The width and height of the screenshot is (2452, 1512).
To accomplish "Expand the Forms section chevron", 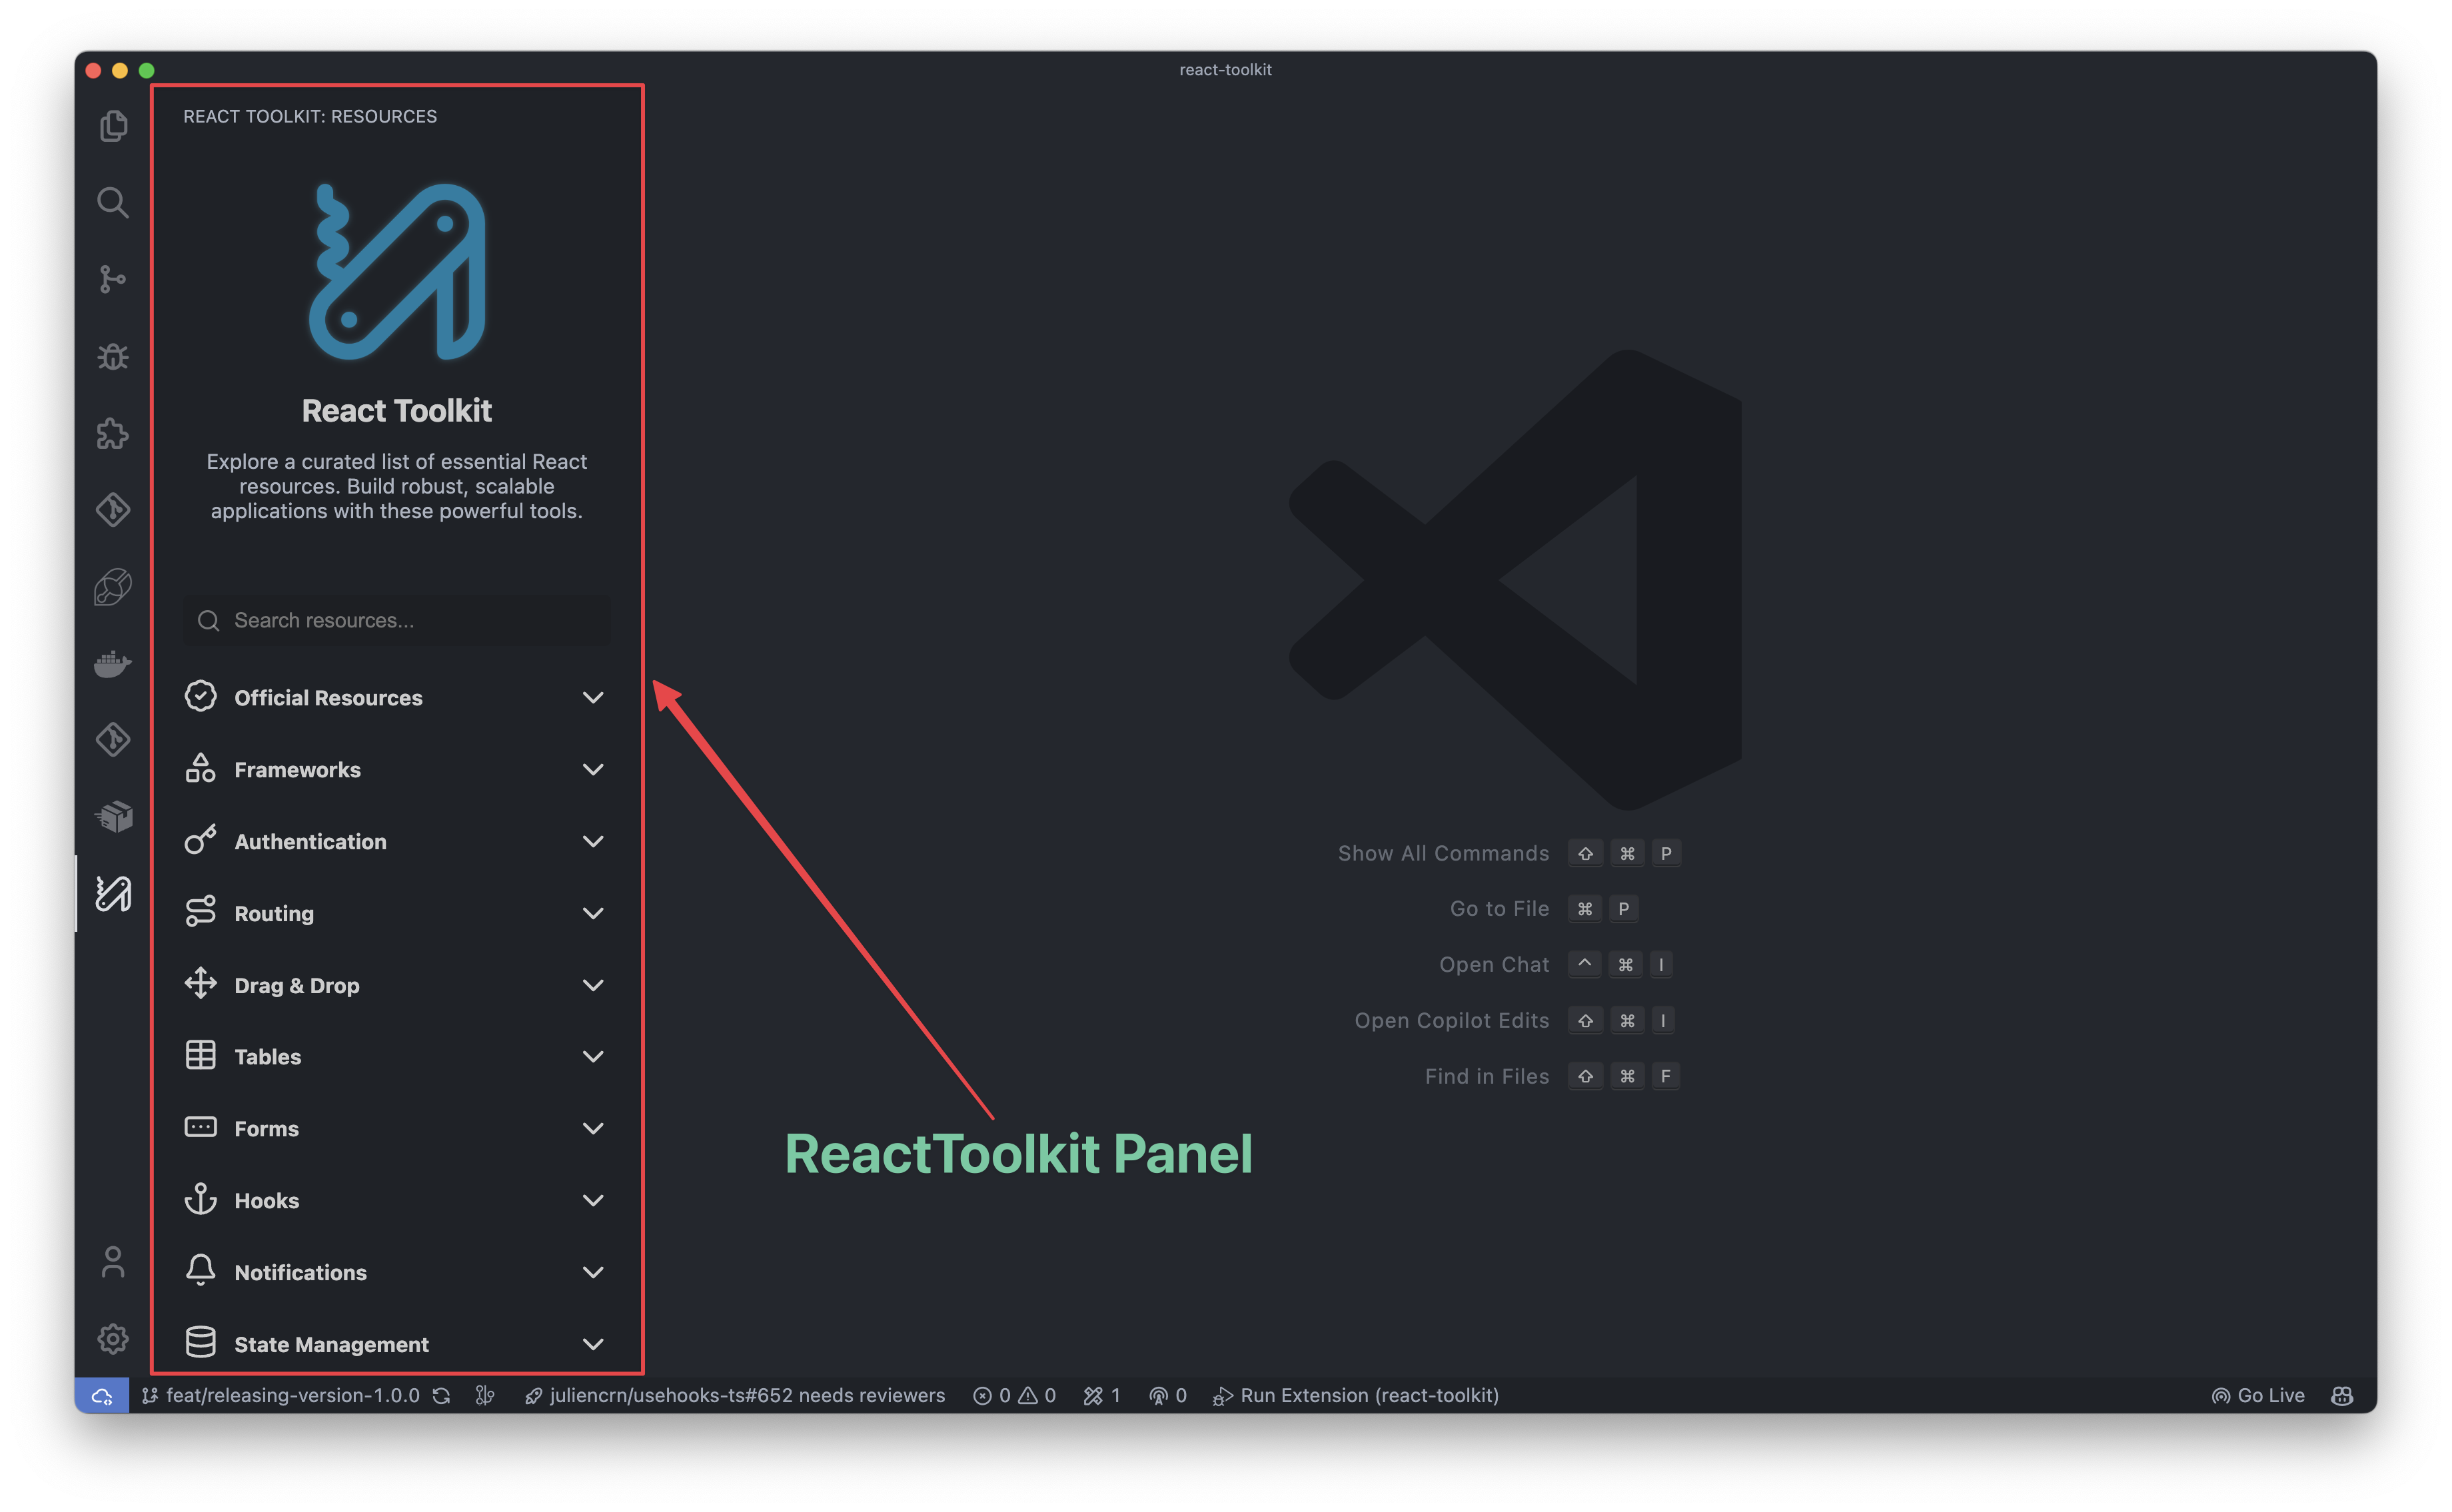I will (593, 1129).
